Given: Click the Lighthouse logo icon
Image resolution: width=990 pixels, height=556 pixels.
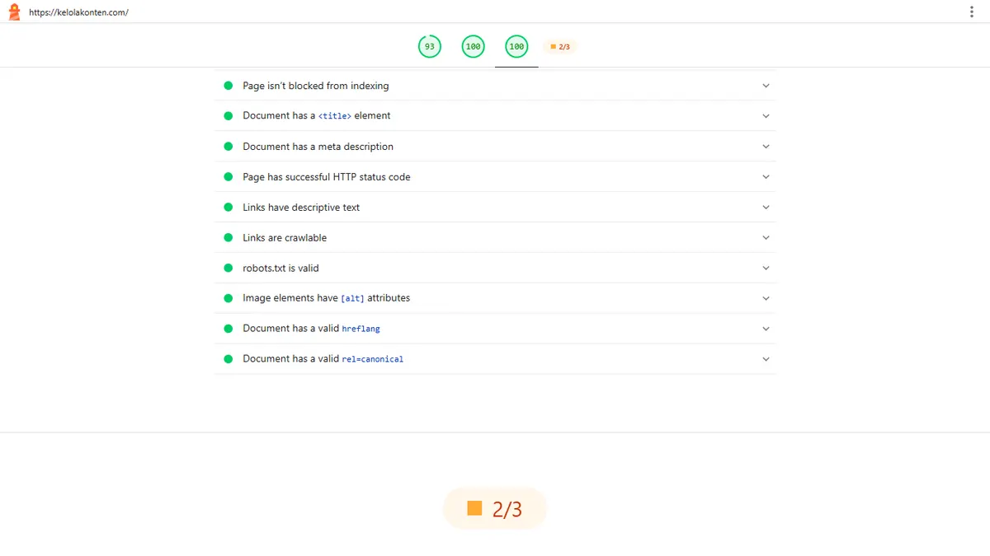Looking at the screenshot, I should coord(14,12).
